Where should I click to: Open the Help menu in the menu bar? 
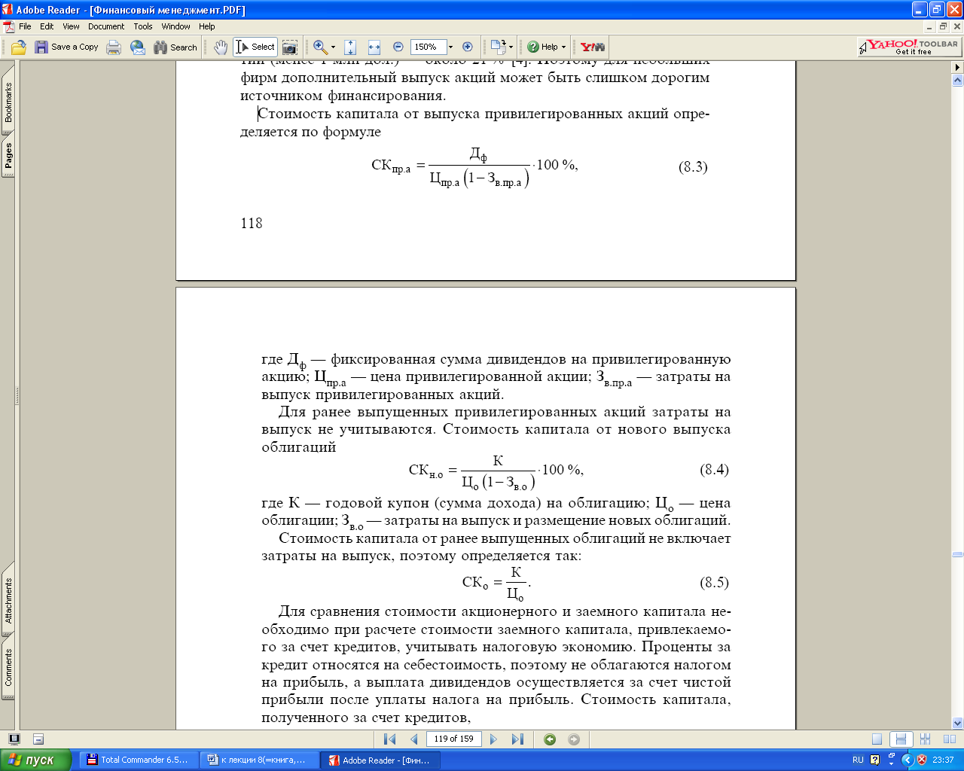[x=207, y=26]
